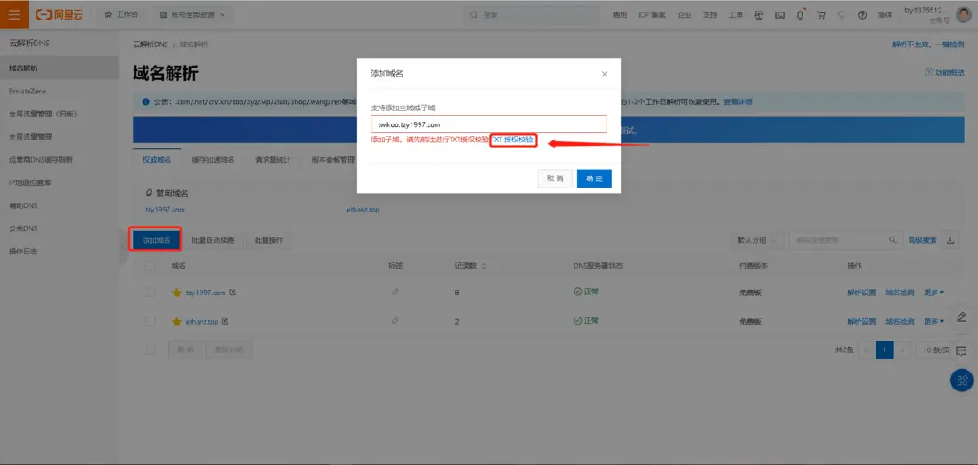The height and width of the screenshot is (465, 978).
Task: Focus the top 搜索 search field
Action: point(532,14)
